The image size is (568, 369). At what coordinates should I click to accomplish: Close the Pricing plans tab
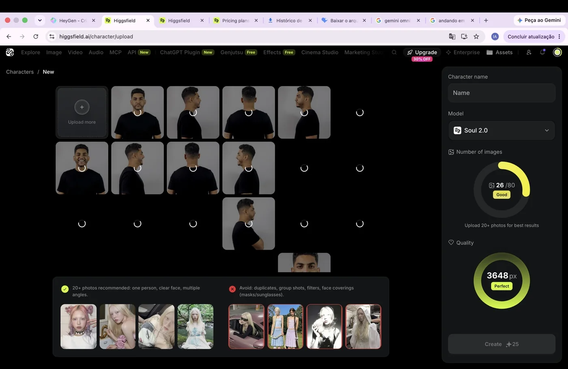click(x=256, y=20)
